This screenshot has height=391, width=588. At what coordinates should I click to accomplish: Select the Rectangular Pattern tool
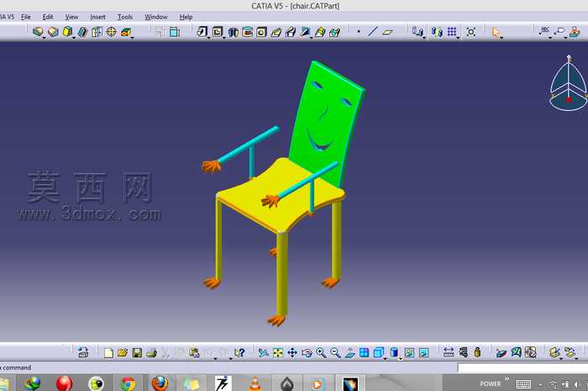[x=452, y=31]
